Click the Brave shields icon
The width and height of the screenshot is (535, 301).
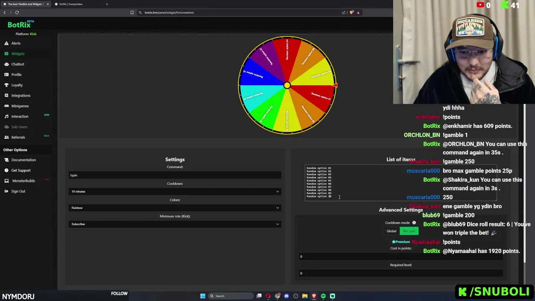coord(352,13)
